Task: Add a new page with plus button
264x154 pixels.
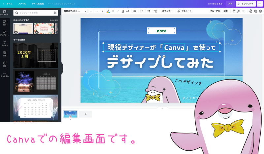Action: (86, 114)
